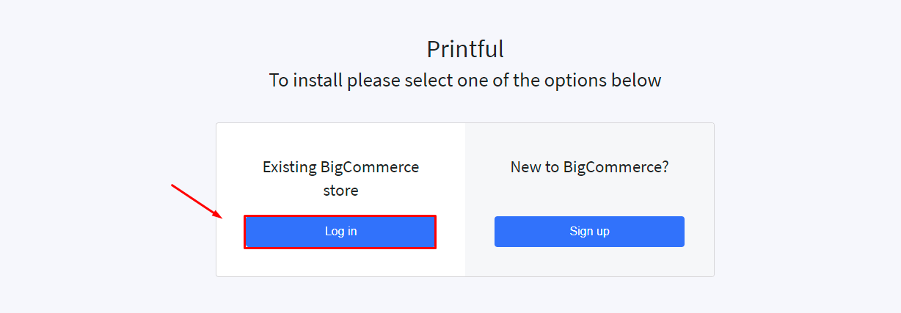The width and height of the screenshot is (901, 313).
Task: Click "BigCommerce?" in the right card heading
Action: (616, 167)
